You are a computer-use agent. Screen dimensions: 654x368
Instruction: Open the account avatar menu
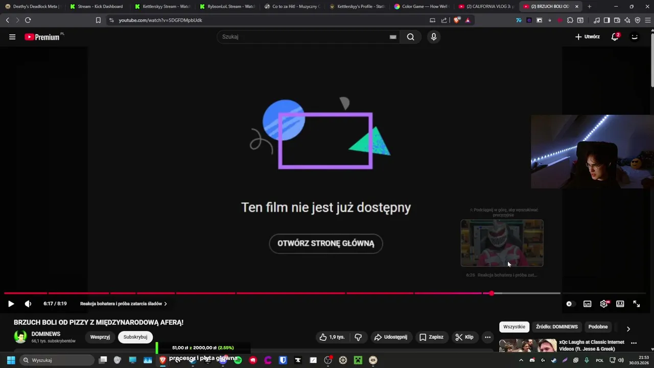635,37
